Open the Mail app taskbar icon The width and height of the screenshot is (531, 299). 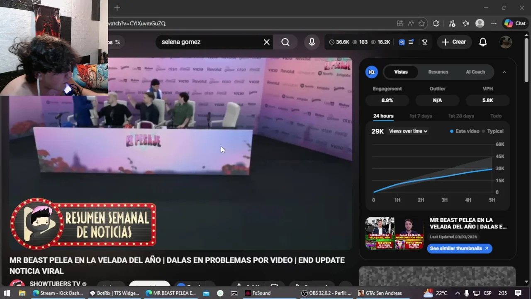(x=206, y=293)
